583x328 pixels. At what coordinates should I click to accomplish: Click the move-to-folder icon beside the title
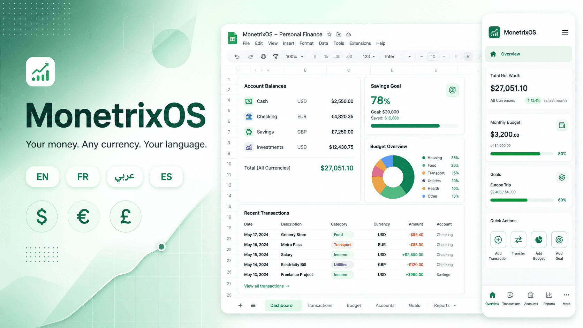pyautogui.click(x=339, y=34)
